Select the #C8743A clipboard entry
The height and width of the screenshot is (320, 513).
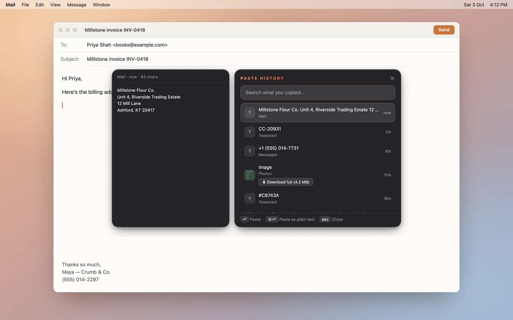[317, 198]
